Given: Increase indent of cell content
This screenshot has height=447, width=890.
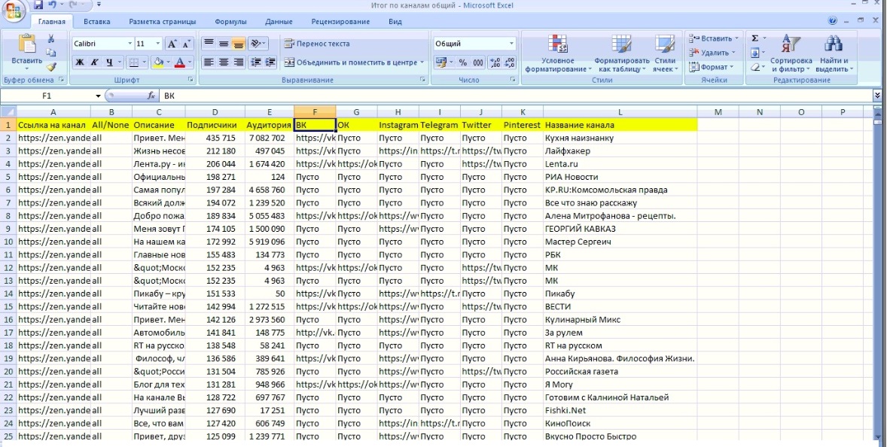Looking at the screenshot, I should (x=270, y=62).
